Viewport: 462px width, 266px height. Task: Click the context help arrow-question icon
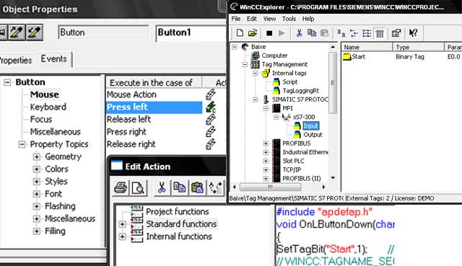(x=413, y=33)
